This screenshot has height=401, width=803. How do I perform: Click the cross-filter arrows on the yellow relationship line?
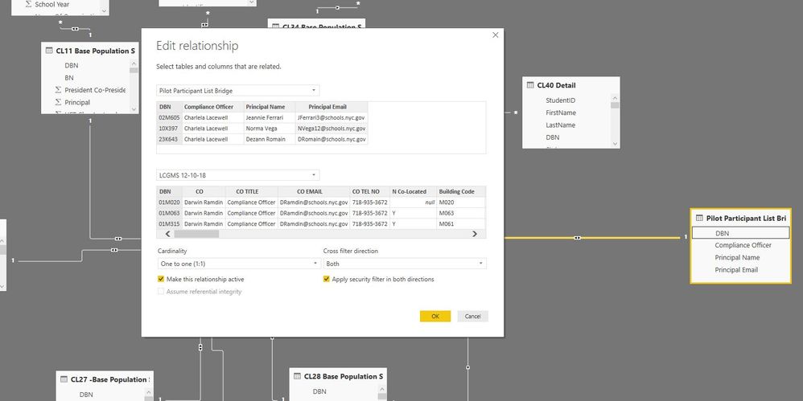pyautogui.click(x=577, y=238)
